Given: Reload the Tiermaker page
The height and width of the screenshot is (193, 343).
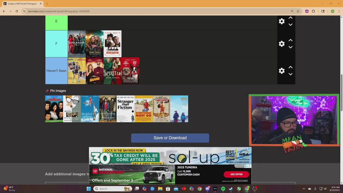Looking at the screenshot, I should pos(17,11).
